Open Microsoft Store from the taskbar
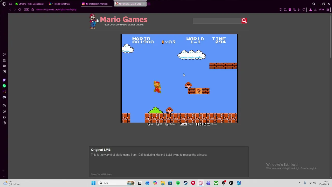 (170, 183)
